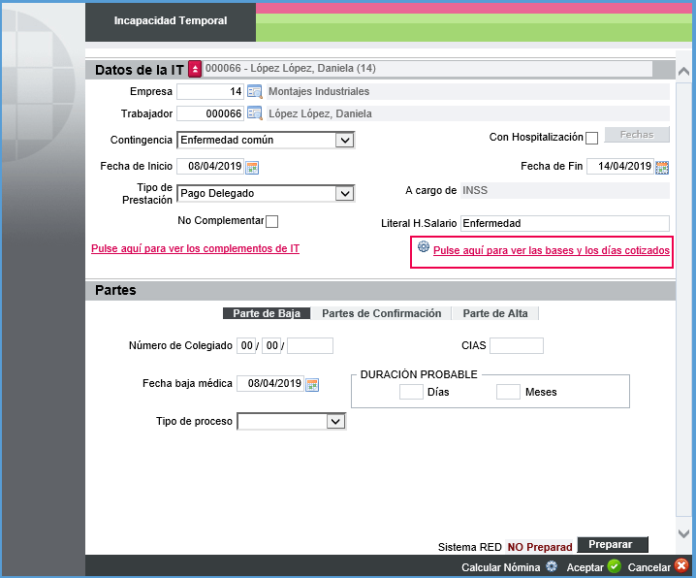Open the Empresa lookup search icon
This screenshot has height=578, width=696.
pos(254,91)
